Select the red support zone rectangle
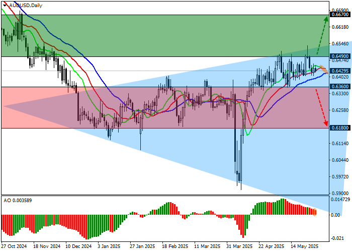Image resolution: width=352 pixels, height=252 pixels. (151, 107)
